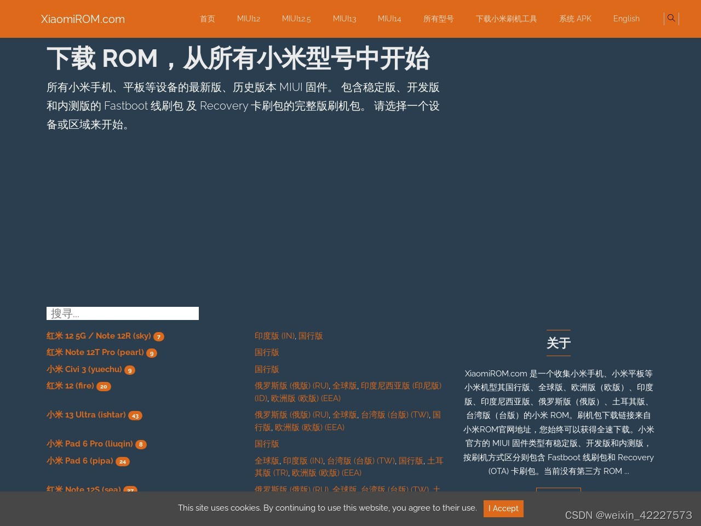701x526 pixels.
Task: Select 国行版 for 红米 Note 12T Pro
Action: [x=267, y=352]
